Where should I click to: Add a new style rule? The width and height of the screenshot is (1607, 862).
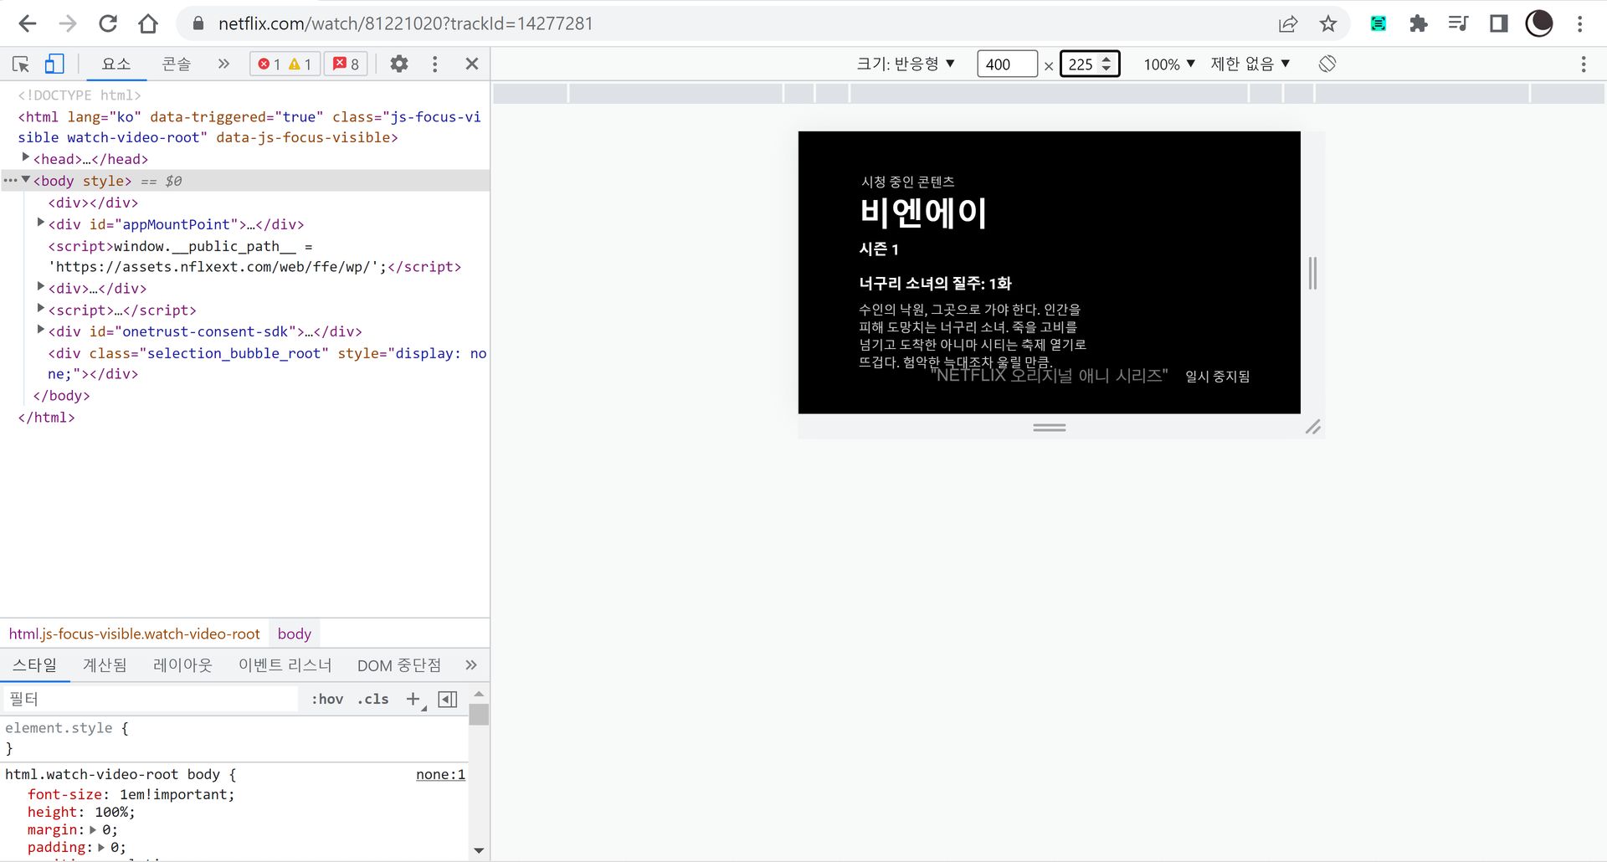(413, 699)
